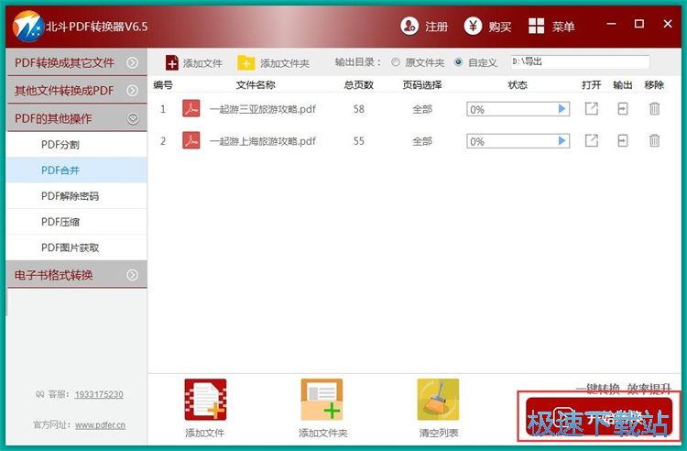Click the 页码选择 column header

pyautogui.click(x=422, y=85)
